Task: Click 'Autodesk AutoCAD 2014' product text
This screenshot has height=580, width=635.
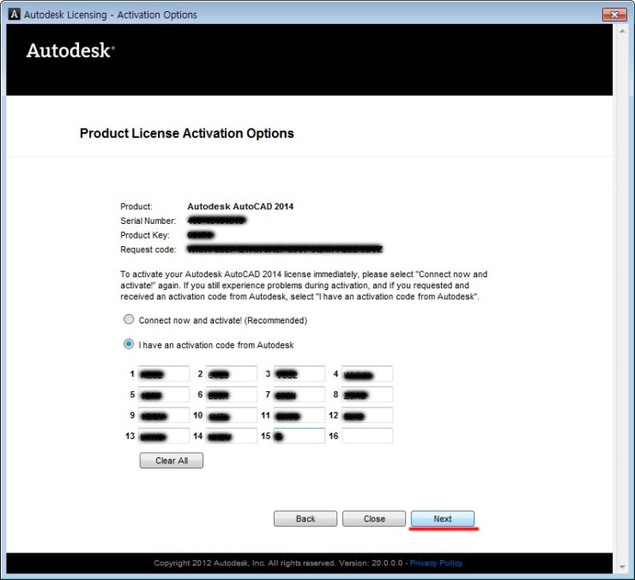Action: [240, 207]
